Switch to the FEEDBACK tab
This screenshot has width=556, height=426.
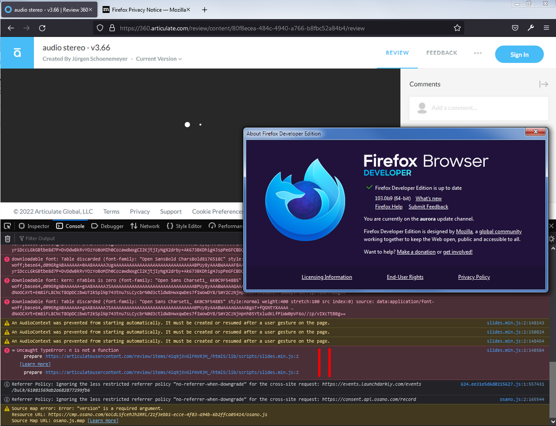coord(441,53)
